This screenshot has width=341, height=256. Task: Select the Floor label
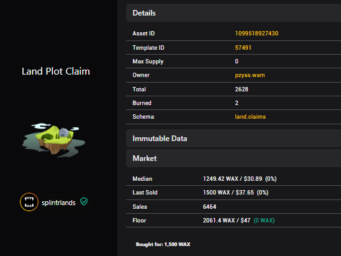click(x=139, y=221)
